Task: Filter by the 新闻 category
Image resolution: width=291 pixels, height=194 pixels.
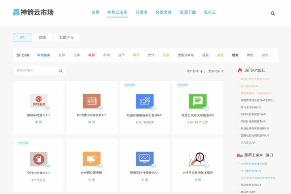Action: 106,55
